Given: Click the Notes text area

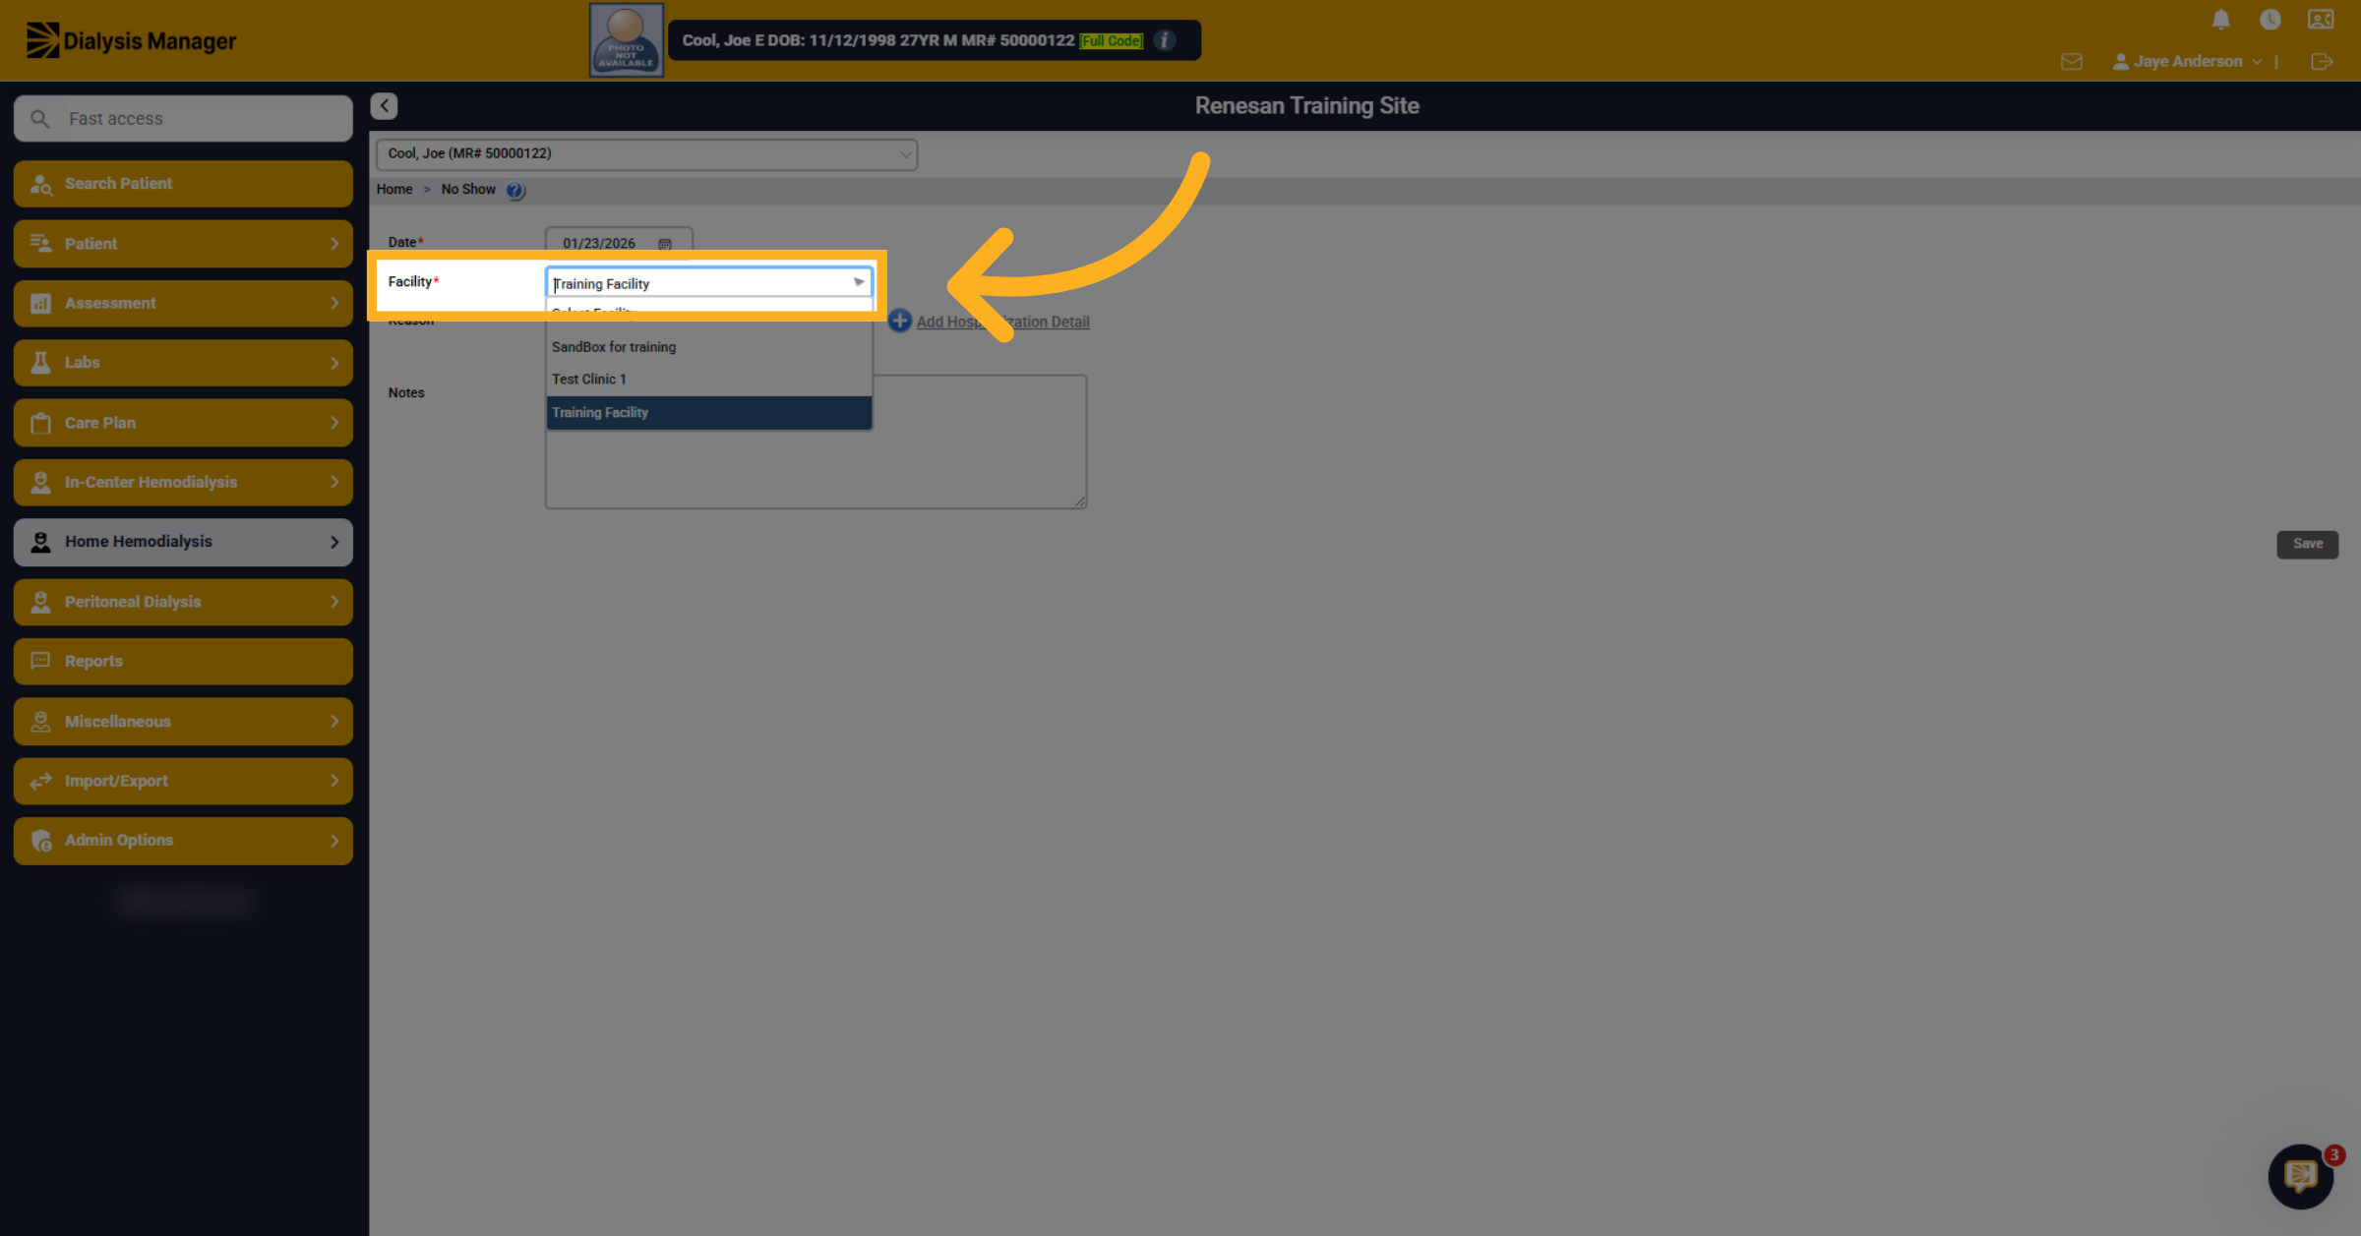Looking at the screenshot, I should 817,441.
